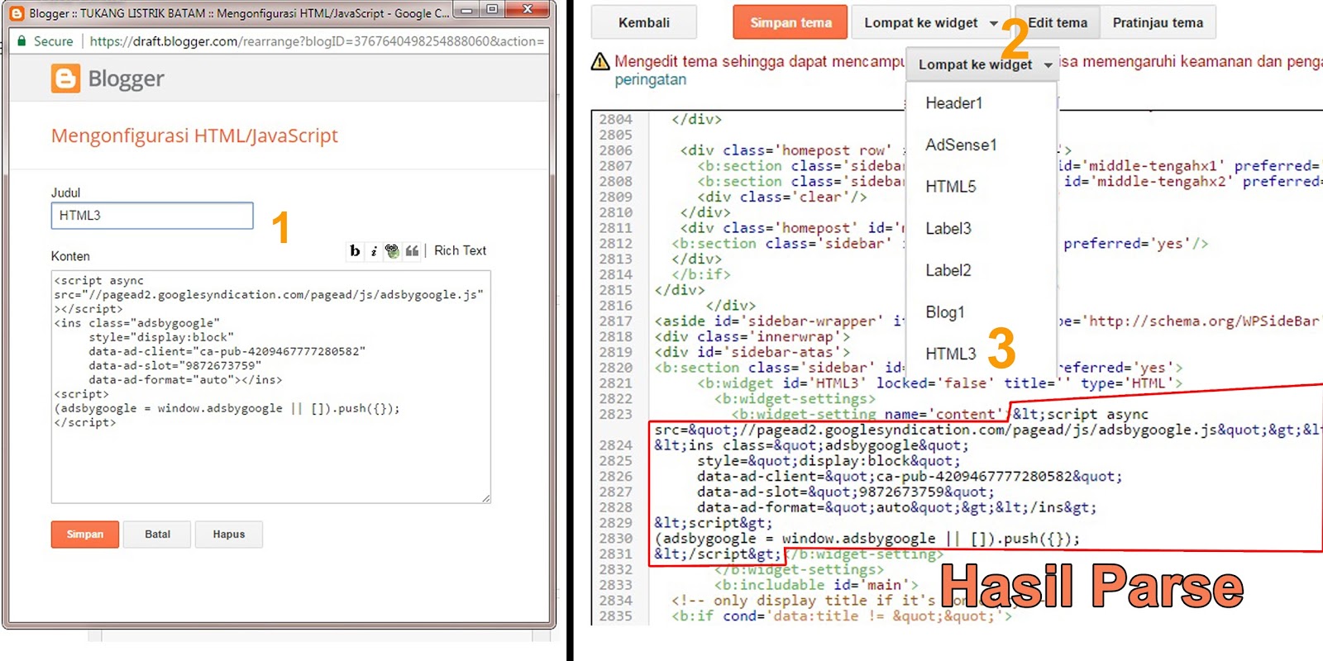Click code text div class='homepost row'

pos(786,150)
